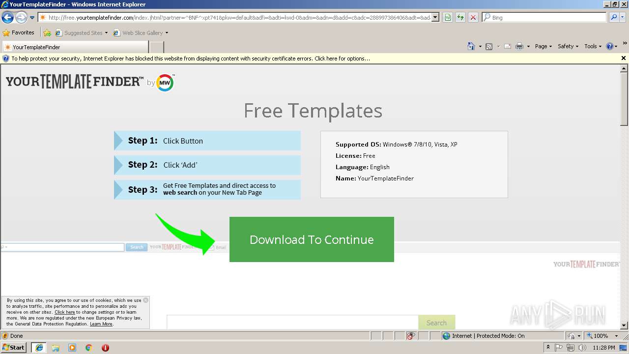Launch Google Chrome from taskbar
The image size is (629, 354).
tap(89, 348)
